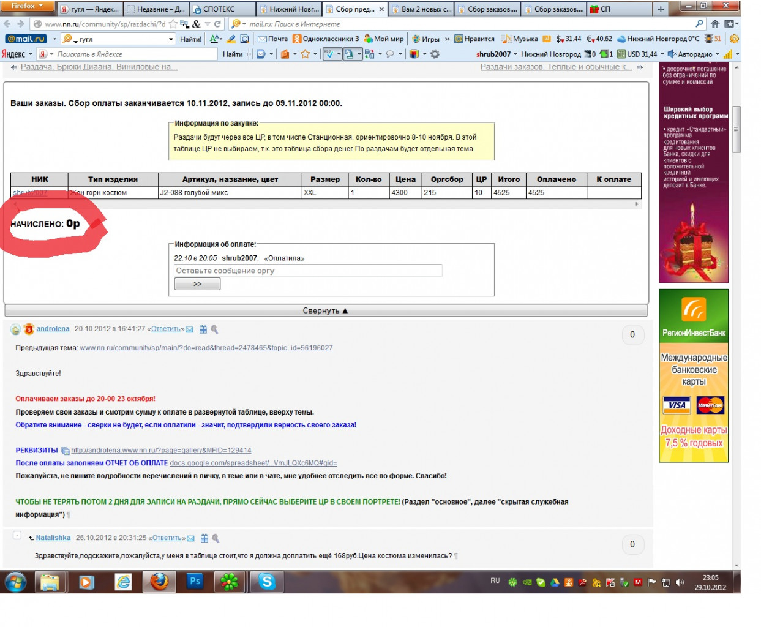Submit message with the >> button
Viewport: 761px width, 627px height.
coord(197,284)
